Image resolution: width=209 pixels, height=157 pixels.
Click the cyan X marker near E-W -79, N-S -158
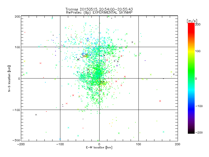tap(68, 128)
